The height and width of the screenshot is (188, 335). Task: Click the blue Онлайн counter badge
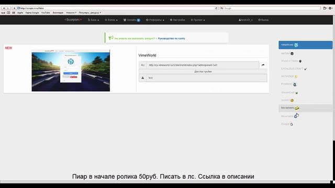pos(138,20)
